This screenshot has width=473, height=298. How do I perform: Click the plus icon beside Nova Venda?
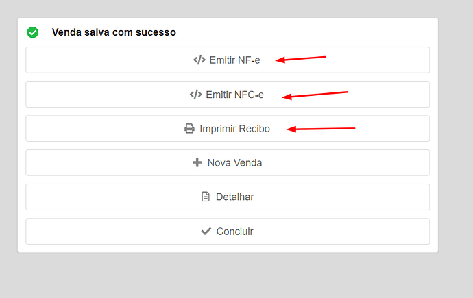click(197, 163)
